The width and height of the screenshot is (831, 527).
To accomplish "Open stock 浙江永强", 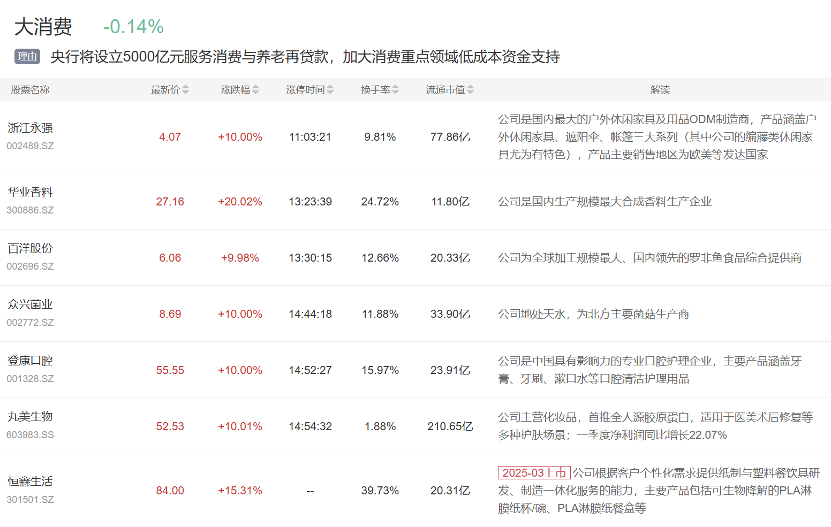I will click(x=30, y=128).
